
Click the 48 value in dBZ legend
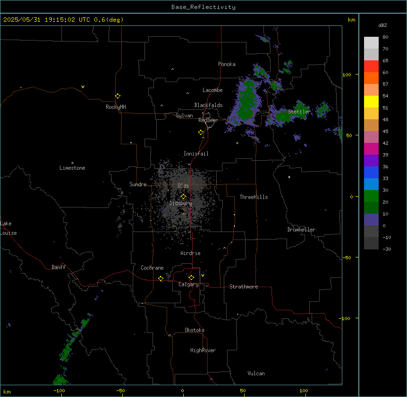pos(385,119)
